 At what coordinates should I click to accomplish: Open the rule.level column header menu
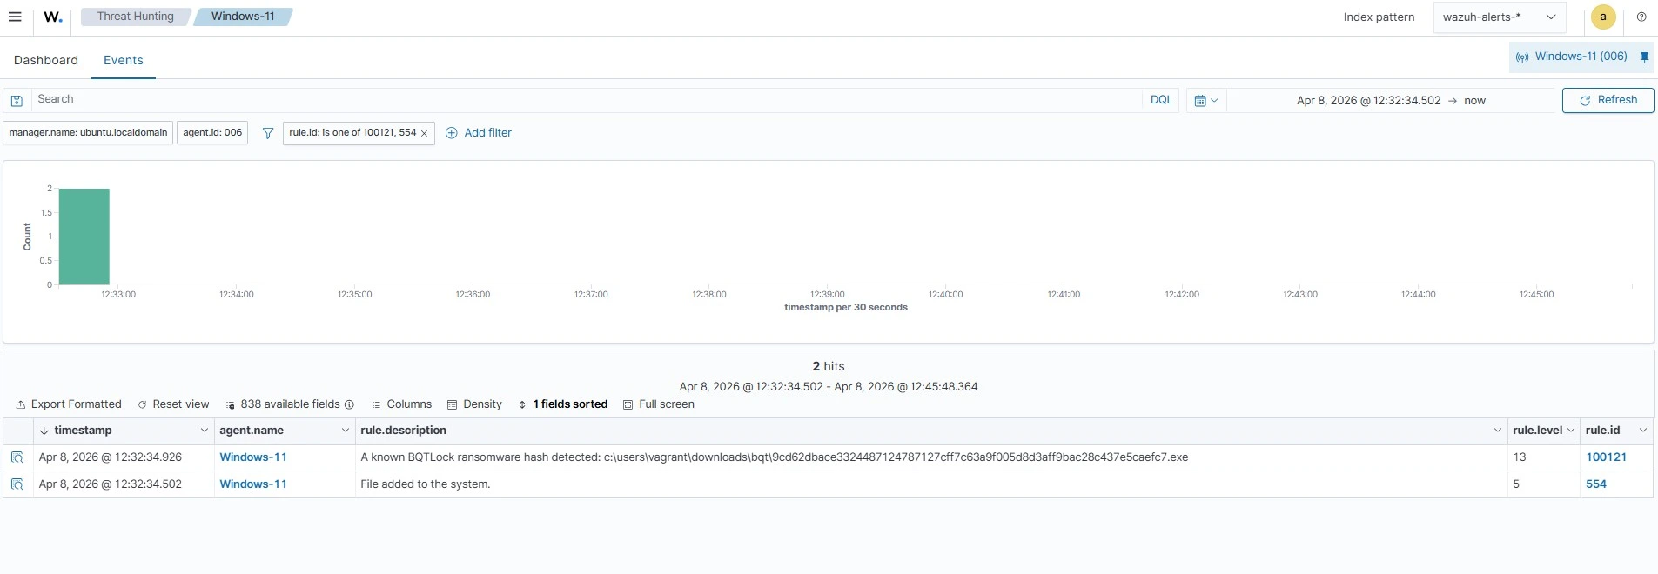click(x=1571, y=430)
